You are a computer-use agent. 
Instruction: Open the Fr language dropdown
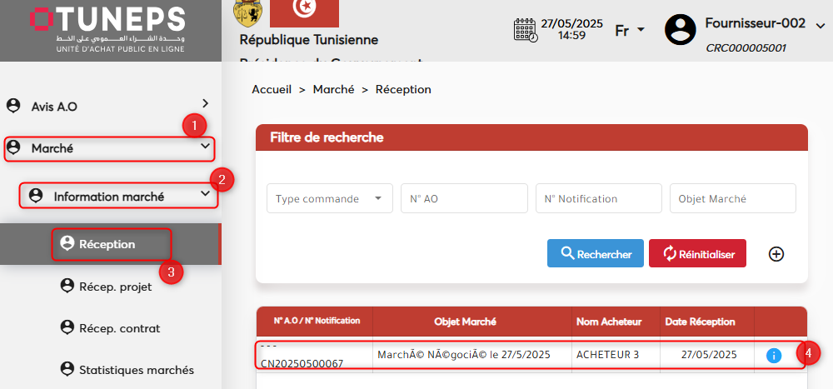pos(630,31)
